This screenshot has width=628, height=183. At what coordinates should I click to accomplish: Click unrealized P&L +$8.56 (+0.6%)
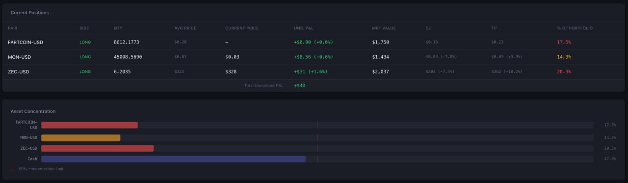coord(314,57)
